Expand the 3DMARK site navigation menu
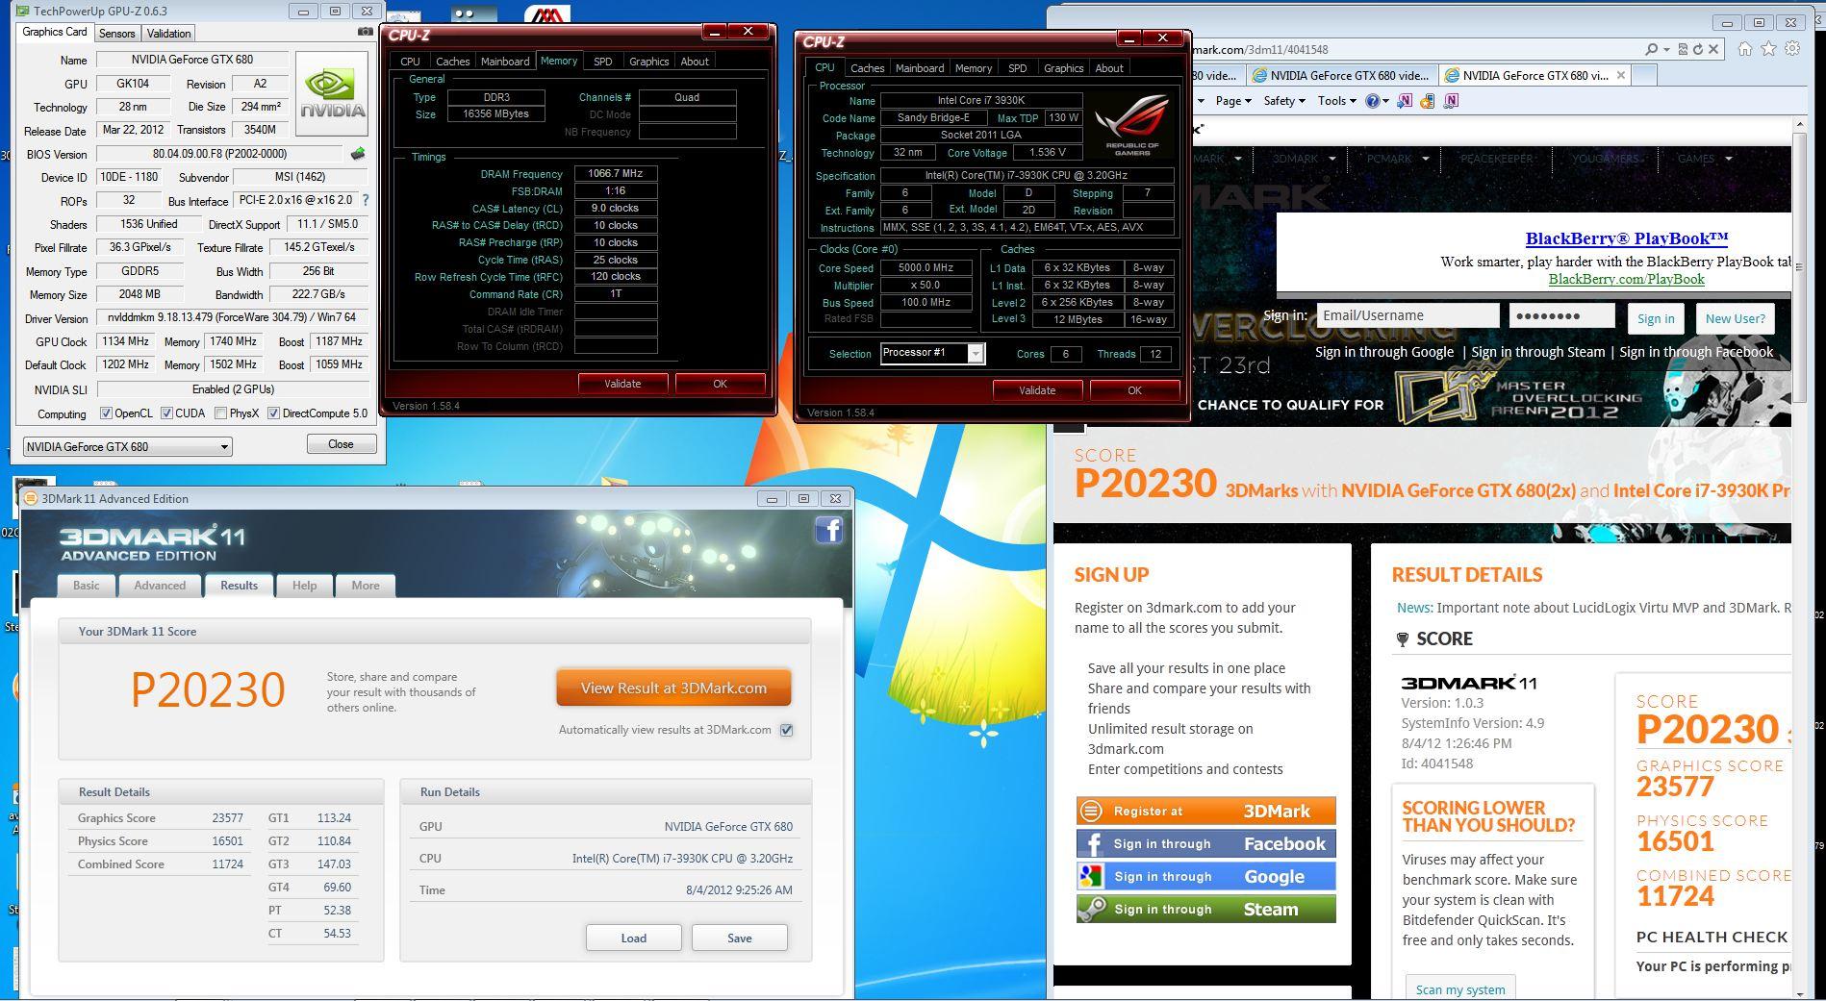This screenshot has height=1001, width=1826. (1305, 159)
